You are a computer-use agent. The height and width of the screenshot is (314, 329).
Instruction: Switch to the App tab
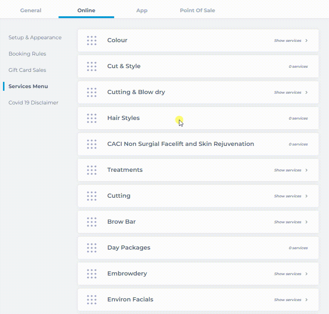tap(142, 10)
